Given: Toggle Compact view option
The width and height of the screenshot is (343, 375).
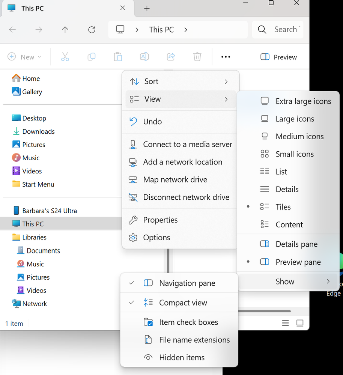Looking at the screenshot, I should pos(179,303).
